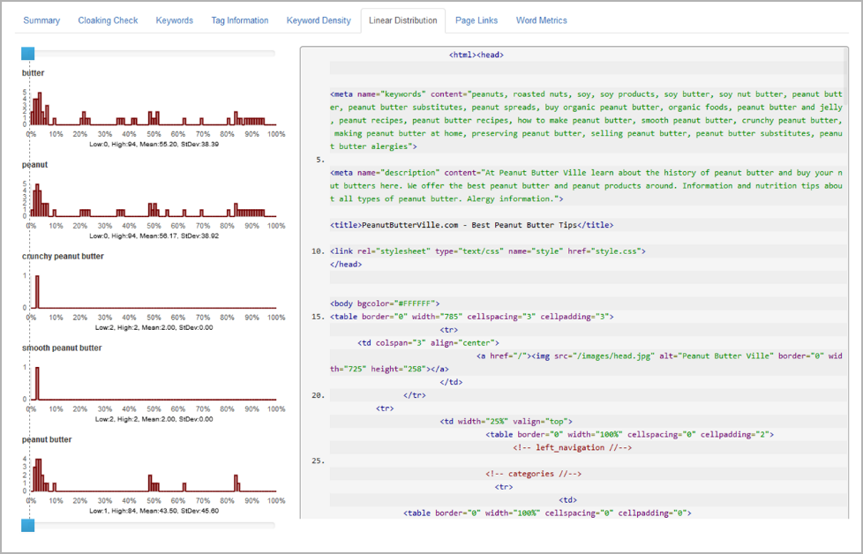Click the butter histogram's tallest bar
Image resolution: width=863 pixels, height=554 pixels.
(40, 109)
